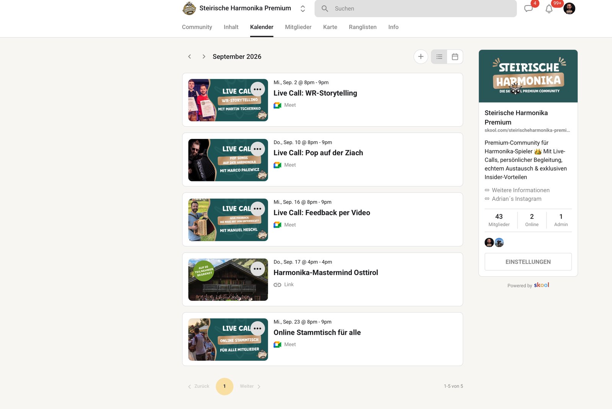View the 1 Admin count

click(x=561, y=220)
